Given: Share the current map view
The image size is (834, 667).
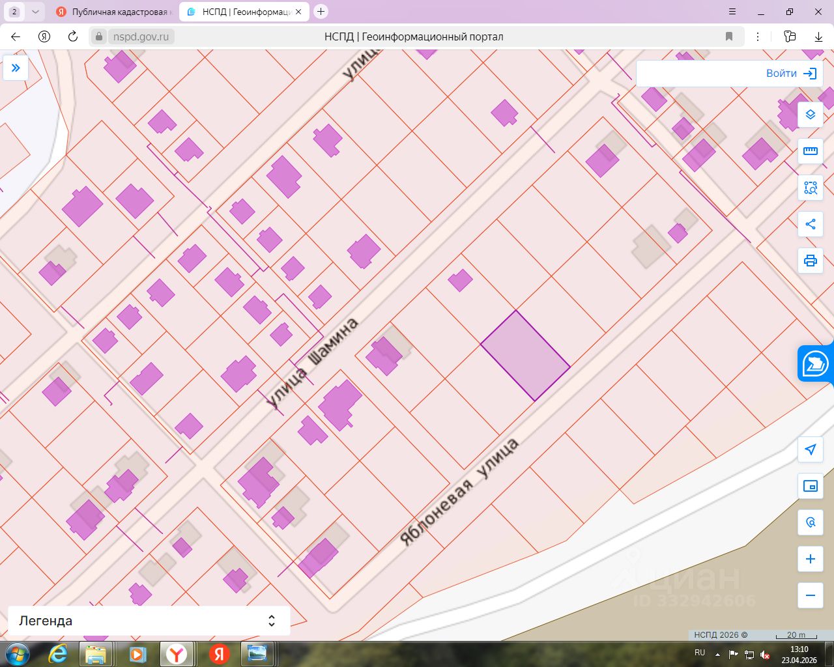Looking at the screenshot, I should (x=811, y=224).
